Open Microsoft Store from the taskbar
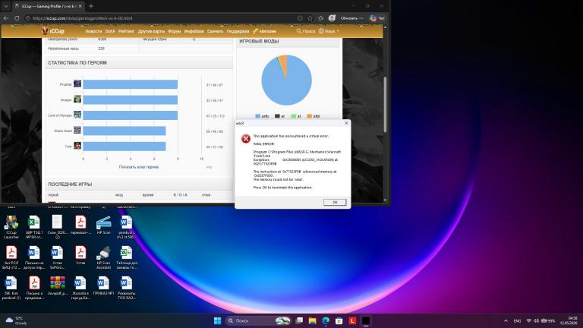 click(x=339, y=320)
